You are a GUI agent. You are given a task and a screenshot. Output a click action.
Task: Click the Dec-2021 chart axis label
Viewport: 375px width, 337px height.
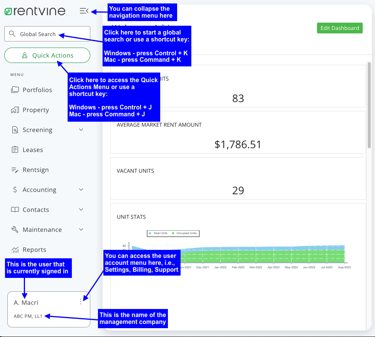click(x=202, y=267)
